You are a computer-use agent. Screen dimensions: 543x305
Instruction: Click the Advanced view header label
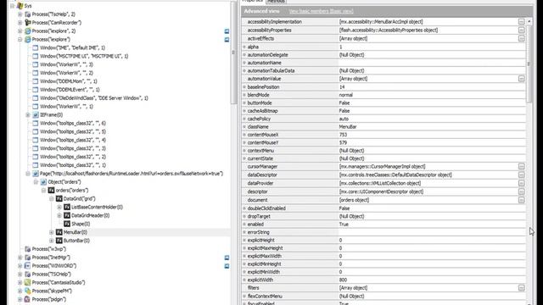pyautogui.click(x=261, y=11)
